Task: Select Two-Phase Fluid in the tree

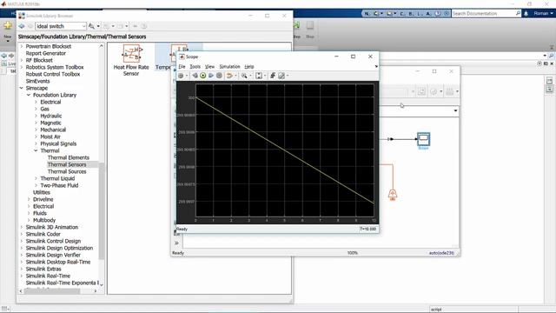Action: point(59,185)
